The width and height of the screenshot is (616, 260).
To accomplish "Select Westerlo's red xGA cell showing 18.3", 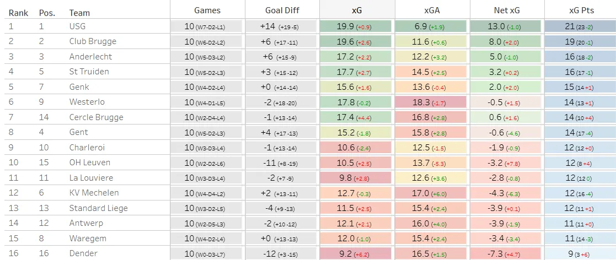I will click(432, 102).
